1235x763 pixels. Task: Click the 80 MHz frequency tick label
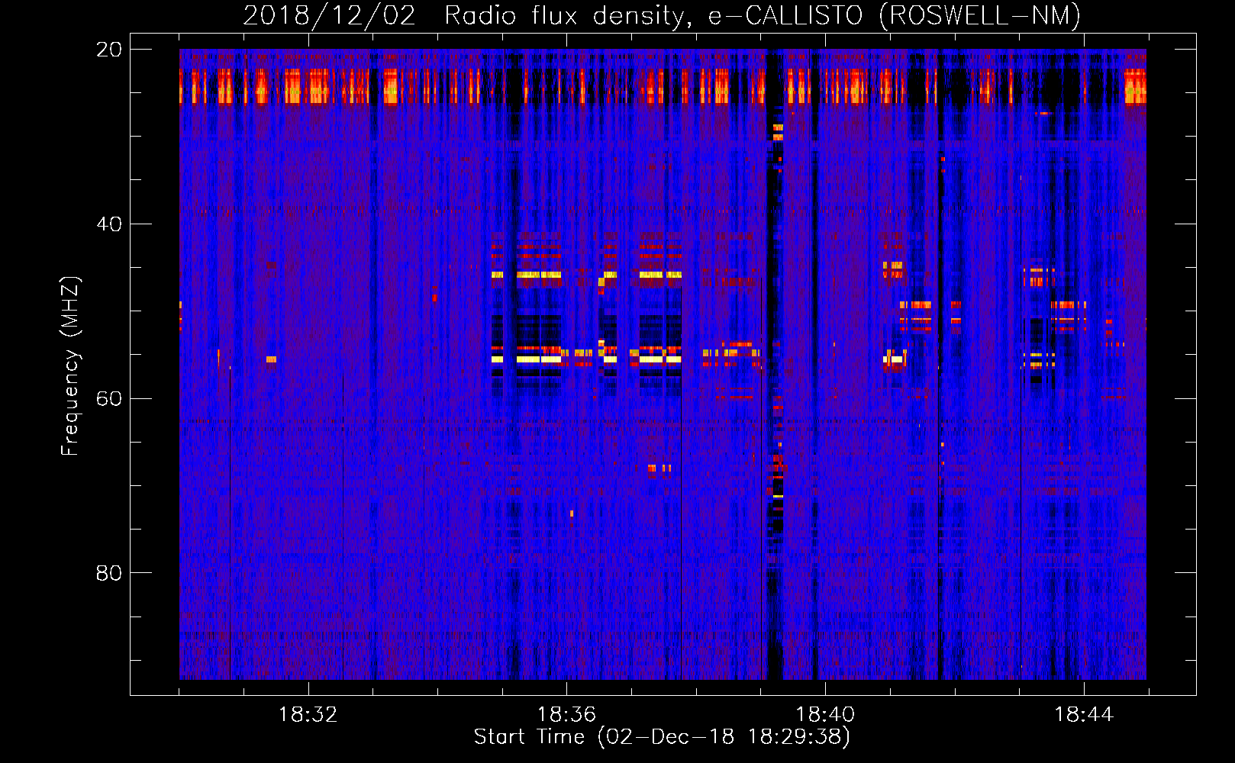coord(109,573)
